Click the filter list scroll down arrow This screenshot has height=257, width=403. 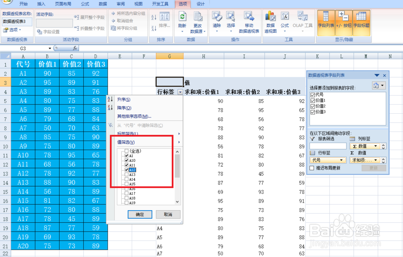click(177, 202)
